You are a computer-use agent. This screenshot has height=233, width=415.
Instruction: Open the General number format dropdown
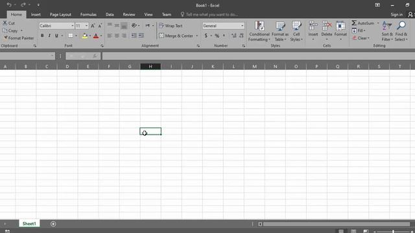click(242, 26)
